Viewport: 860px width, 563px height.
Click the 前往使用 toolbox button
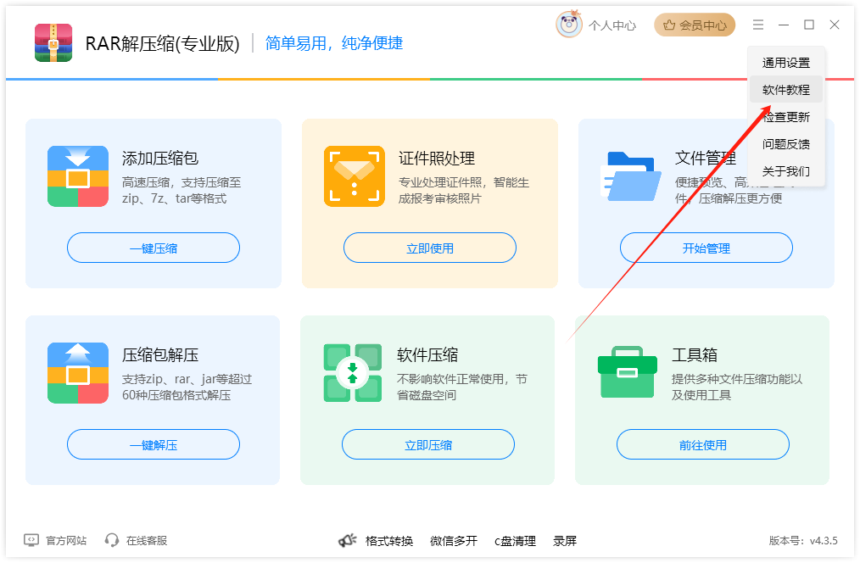703,444
